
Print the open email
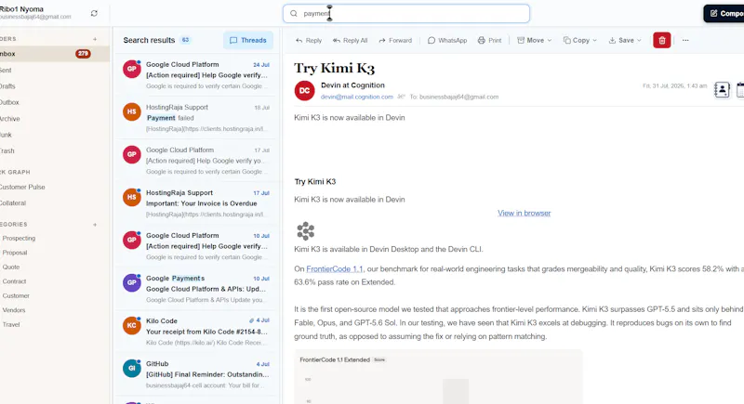tap(489, 40)
